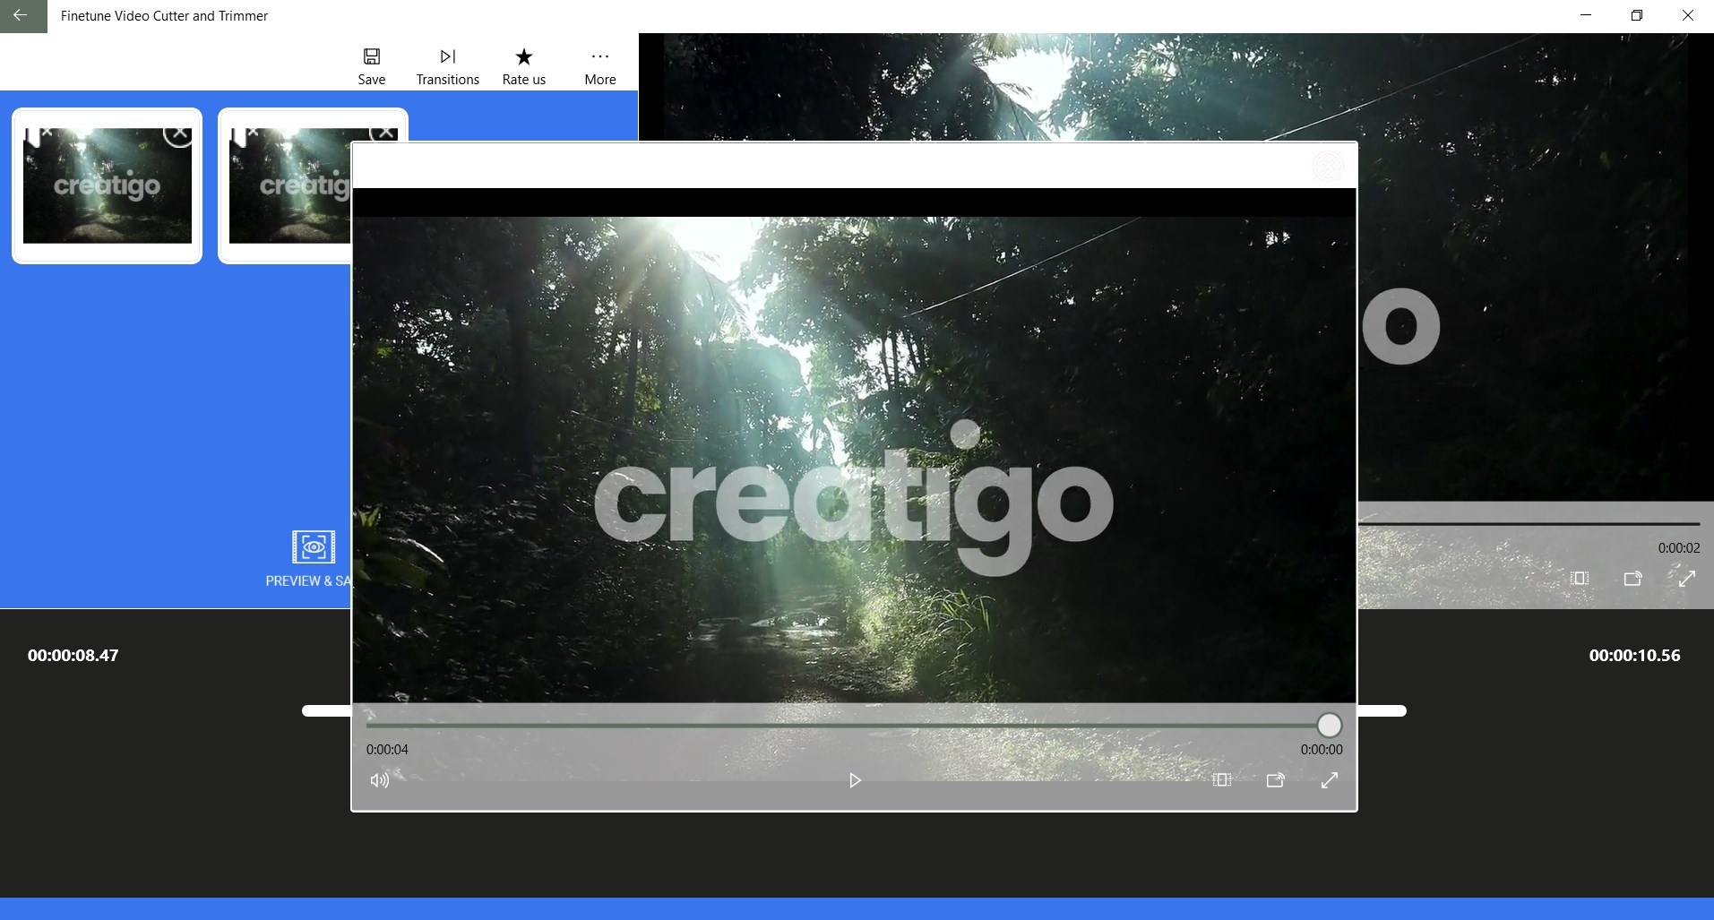Click the picture-in-picture icon in the preview
Viewport: 1714px width, 920px height.
(1221, 780)
